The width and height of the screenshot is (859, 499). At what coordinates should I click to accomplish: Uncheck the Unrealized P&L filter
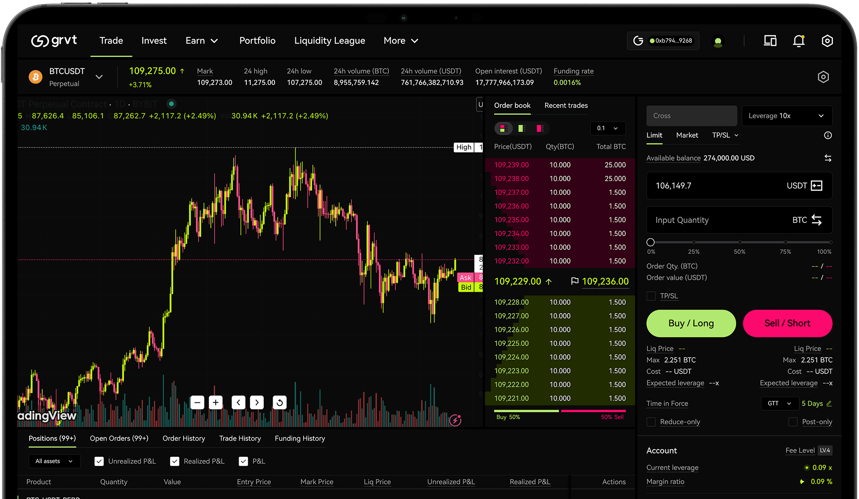click(x=99, y=461)
